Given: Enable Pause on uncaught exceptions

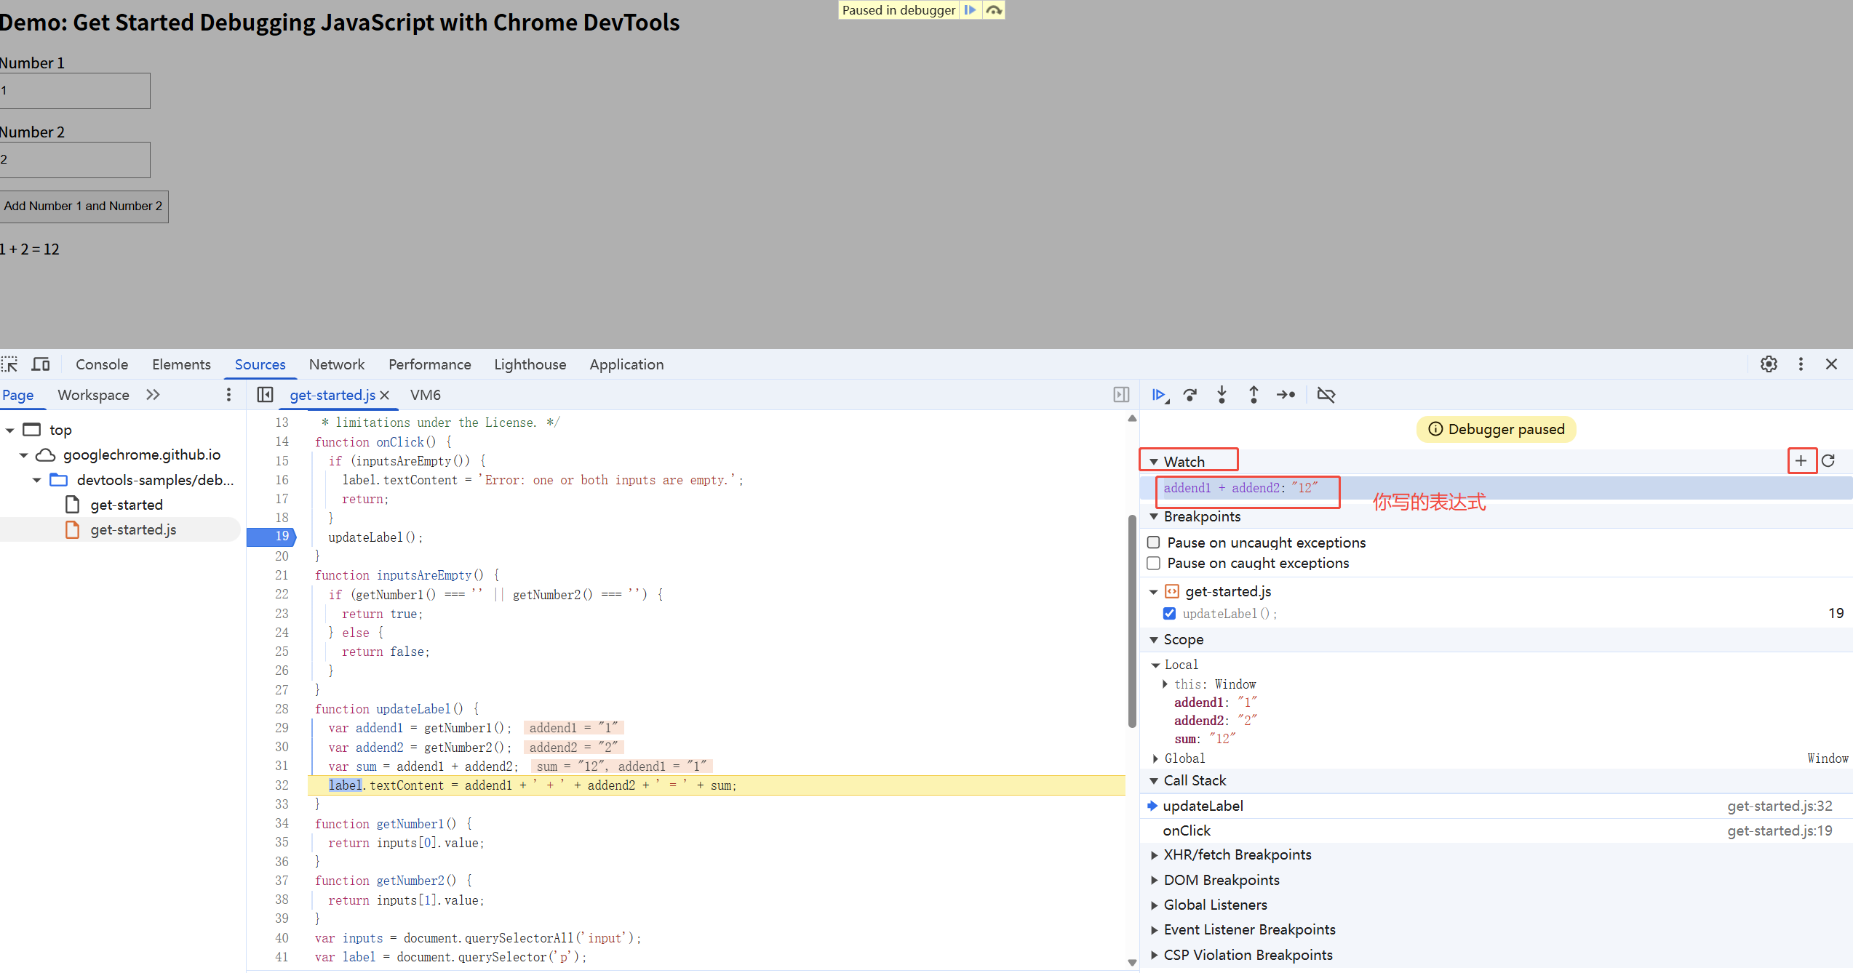Looking at the screenshot, I should pyautogui.click(x=1154, y=542).
